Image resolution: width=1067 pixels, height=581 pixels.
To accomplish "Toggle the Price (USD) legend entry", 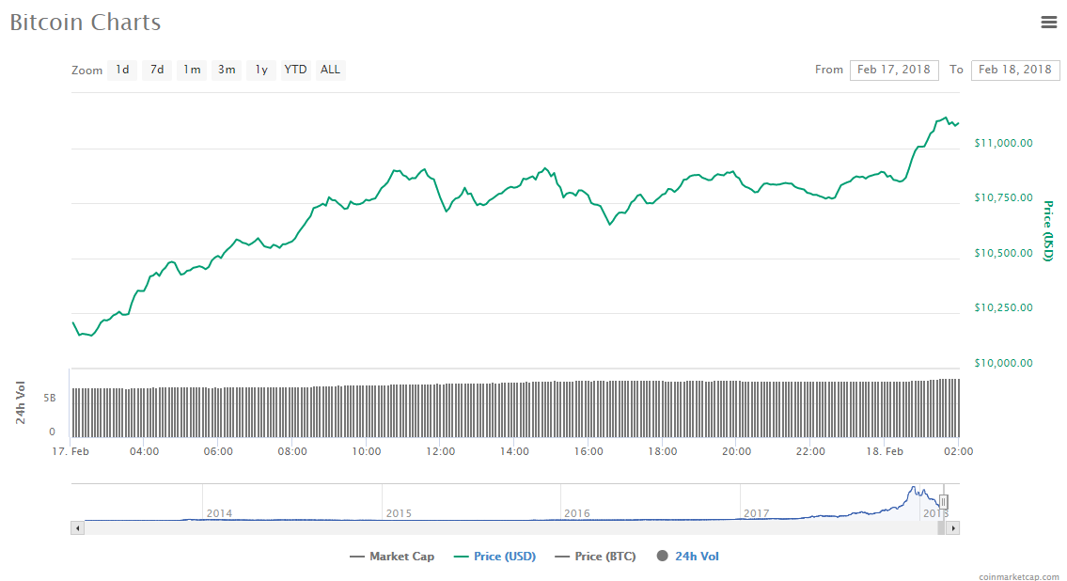I will [x=495, y=556].
